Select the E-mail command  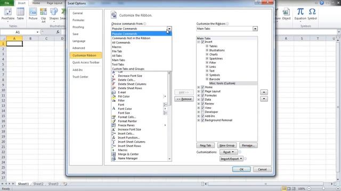tap(122, 92)
